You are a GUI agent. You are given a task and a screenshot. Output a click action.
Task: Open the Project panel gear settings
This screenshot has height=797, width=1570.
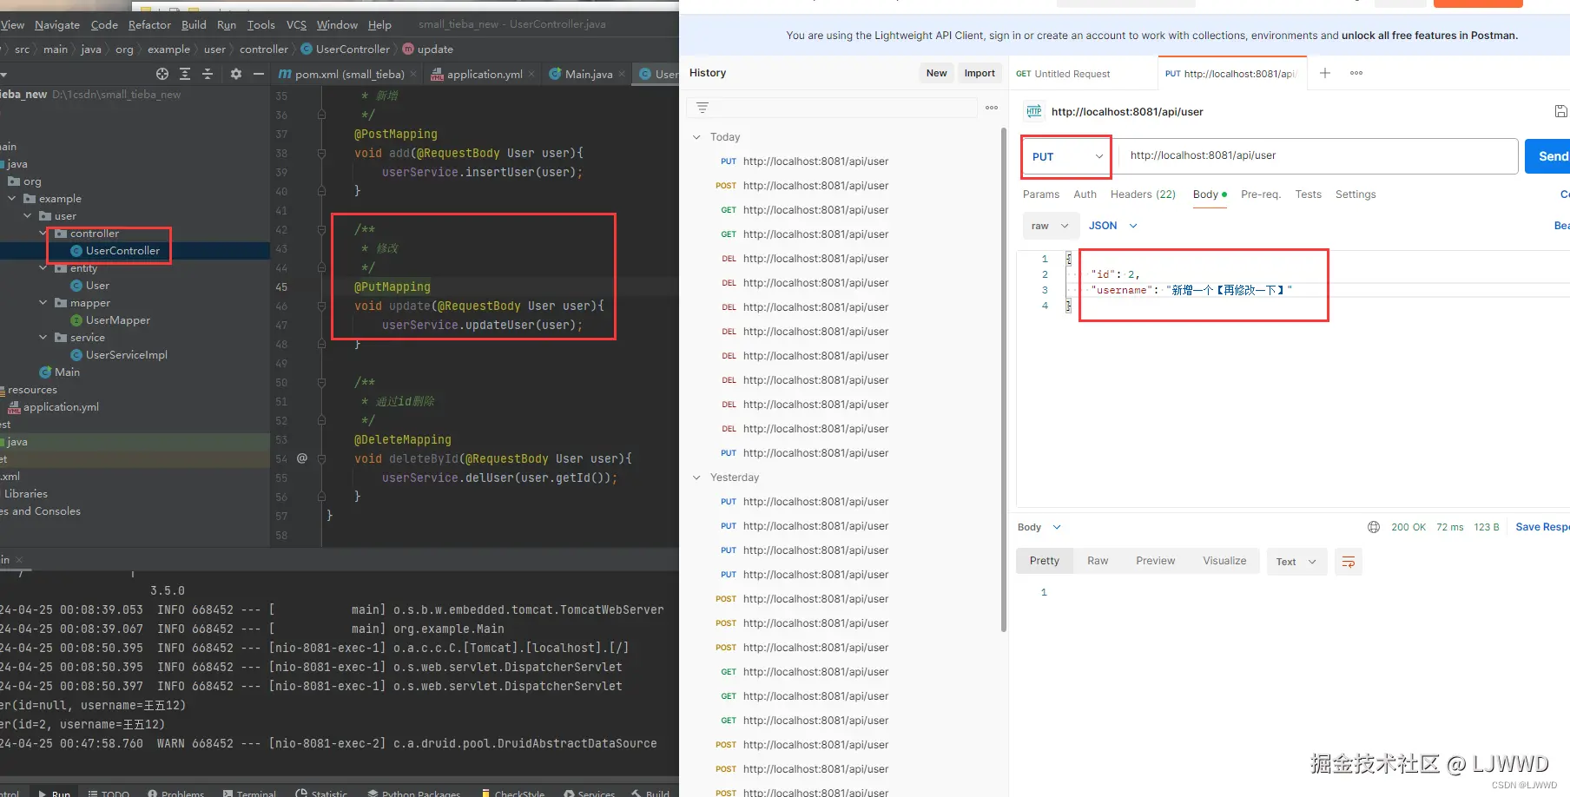tap(235, 74)
